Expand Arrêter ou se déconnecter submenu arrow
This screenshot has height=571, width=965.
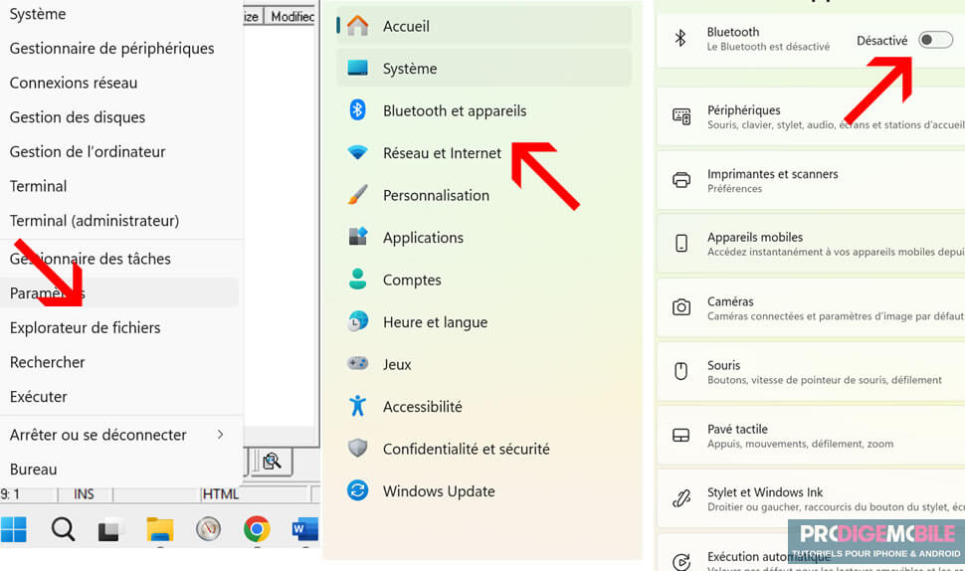[x=220, y=435]
